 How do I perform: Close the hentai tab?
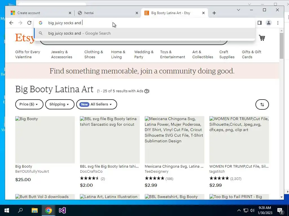pyautogui.click(x=137, y=13)
